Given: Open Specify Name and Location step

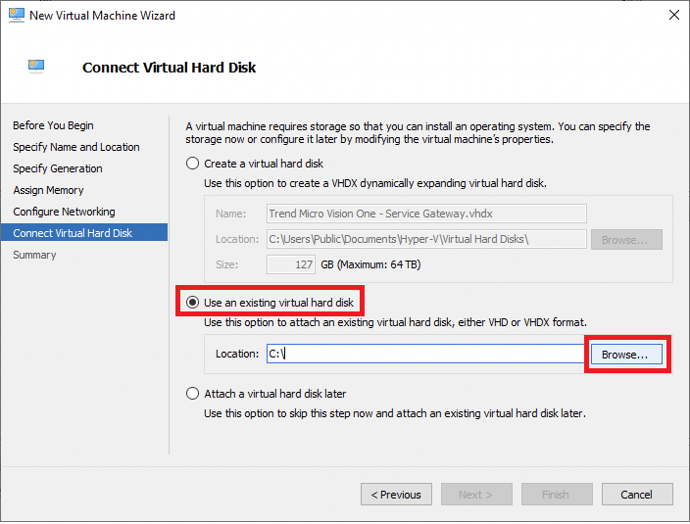Looking at the screenshot, I should click(75, 147).
